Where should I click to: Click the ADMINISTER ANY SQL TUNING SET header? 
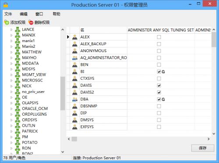tap(161, 30)
